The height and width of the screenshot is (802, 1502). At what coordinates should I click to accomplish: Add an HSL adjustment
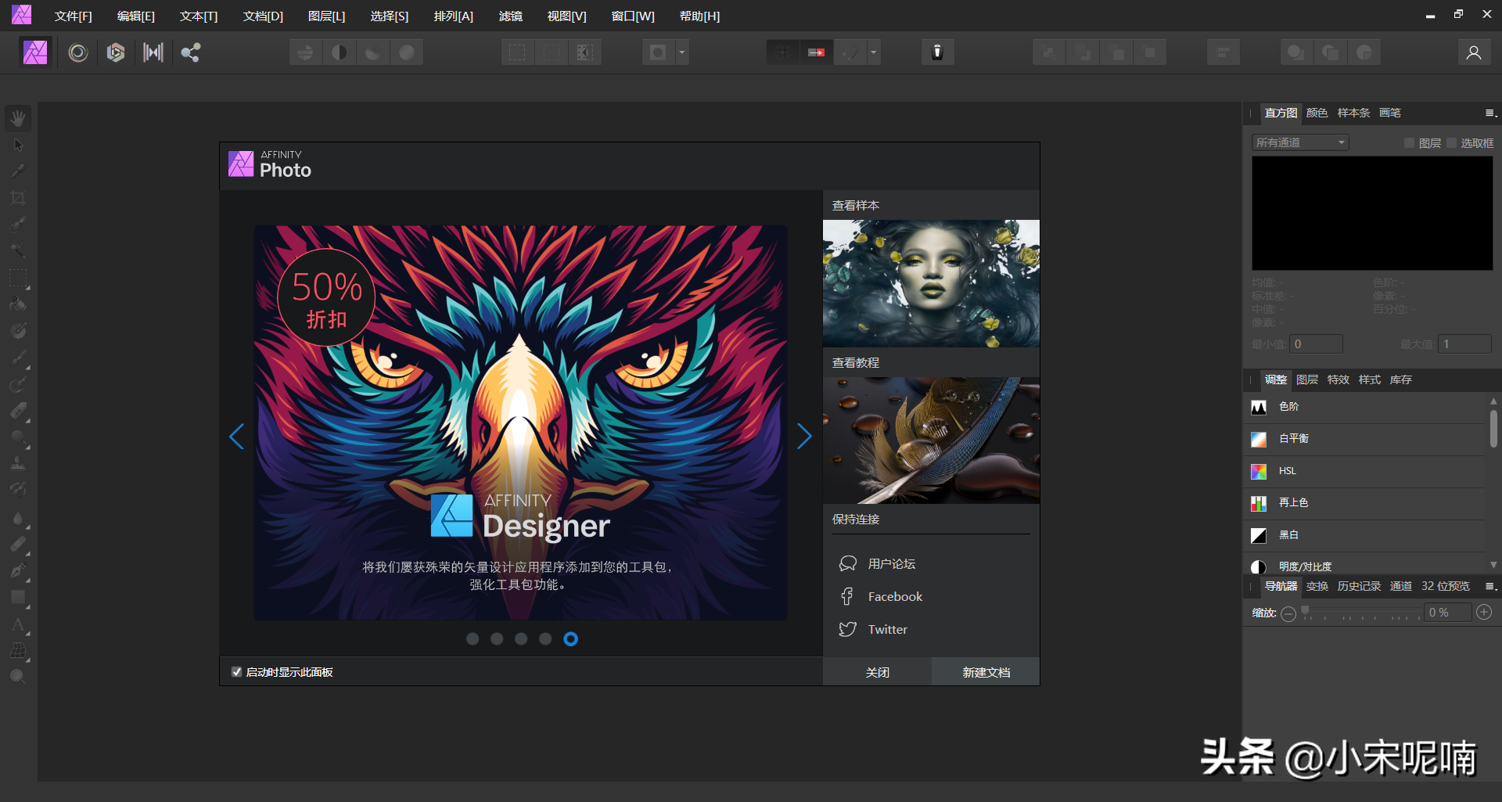pyautogui.click(x=1364, y=471)
